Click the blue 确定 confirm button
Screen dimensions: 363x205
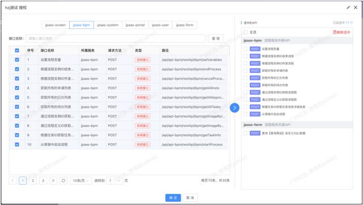click(x=173, y=198)
